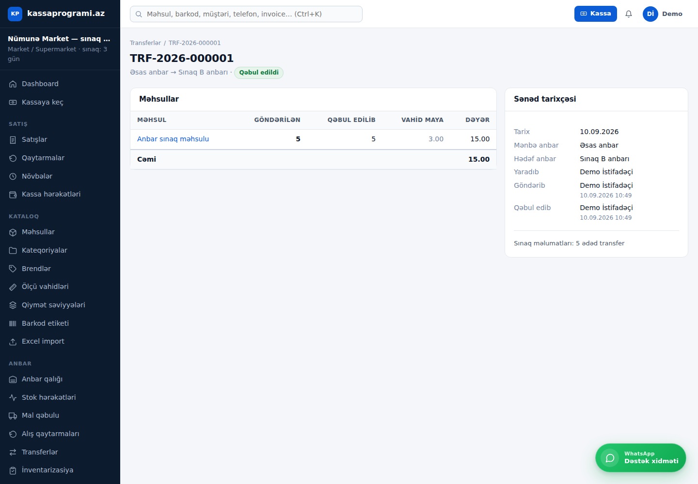
Task: Go to Transferlər breadcrumb link
Action: click(x=145, y=43)
